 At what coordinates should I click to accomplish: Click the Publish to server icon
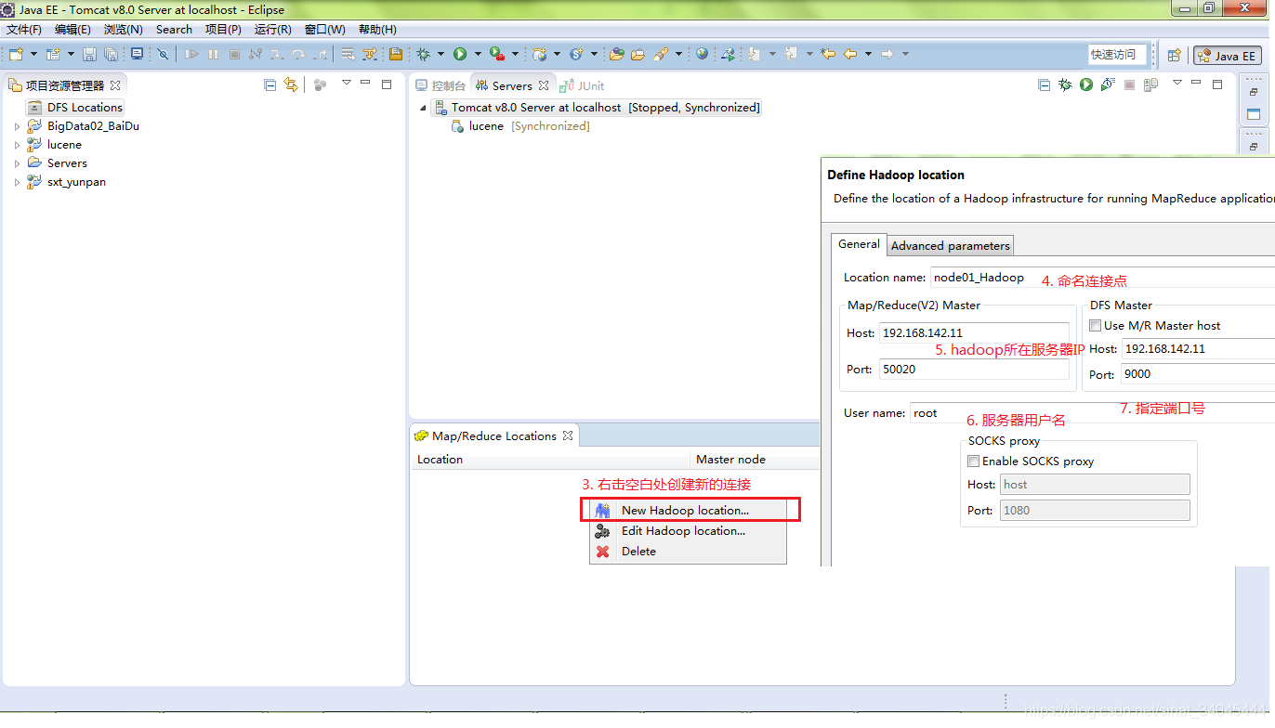(1150, 84)
